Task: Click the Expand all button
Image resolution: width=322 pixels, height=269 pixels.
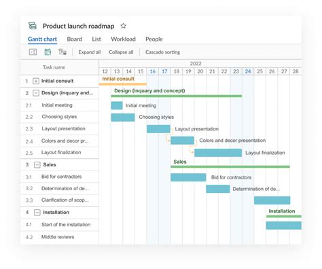Action: tap(90, 52)
